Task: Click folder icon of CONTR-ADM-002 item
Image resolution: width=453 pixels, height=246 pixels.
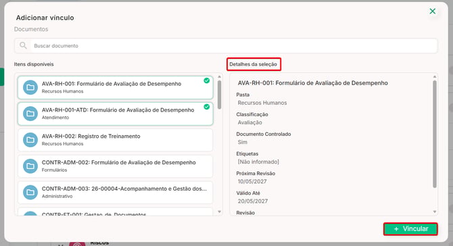Action: (x=30, y=166)
